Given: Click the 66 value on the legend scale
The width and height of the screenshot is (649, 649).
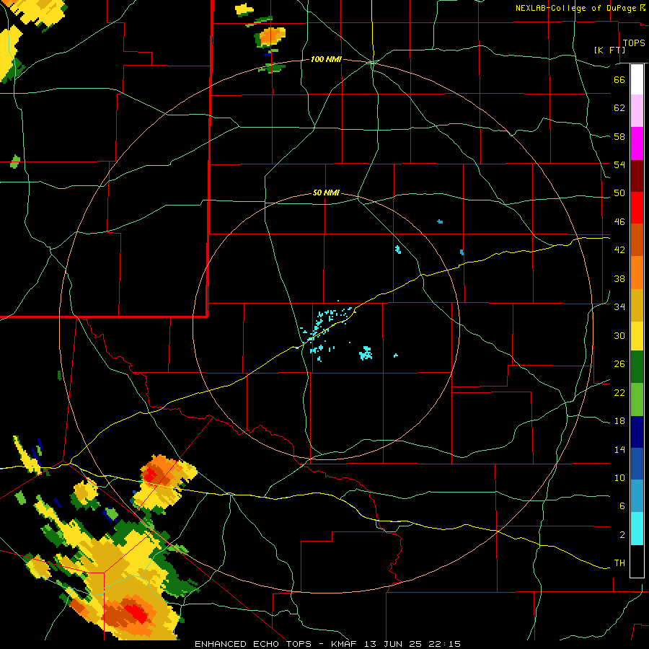Looking at the screenshot, I should pyautogui.click(x=619, y=79).
